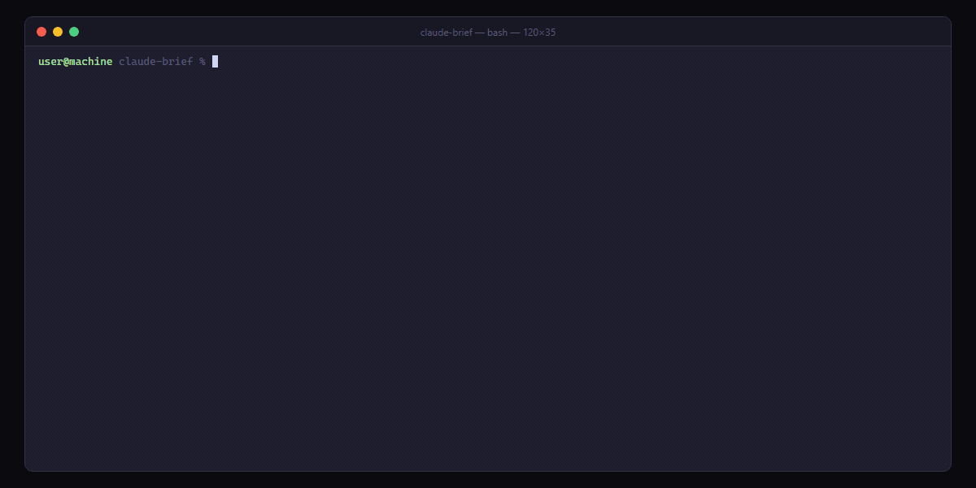Click the "120×35" size in the title

(x=539, y=33)
